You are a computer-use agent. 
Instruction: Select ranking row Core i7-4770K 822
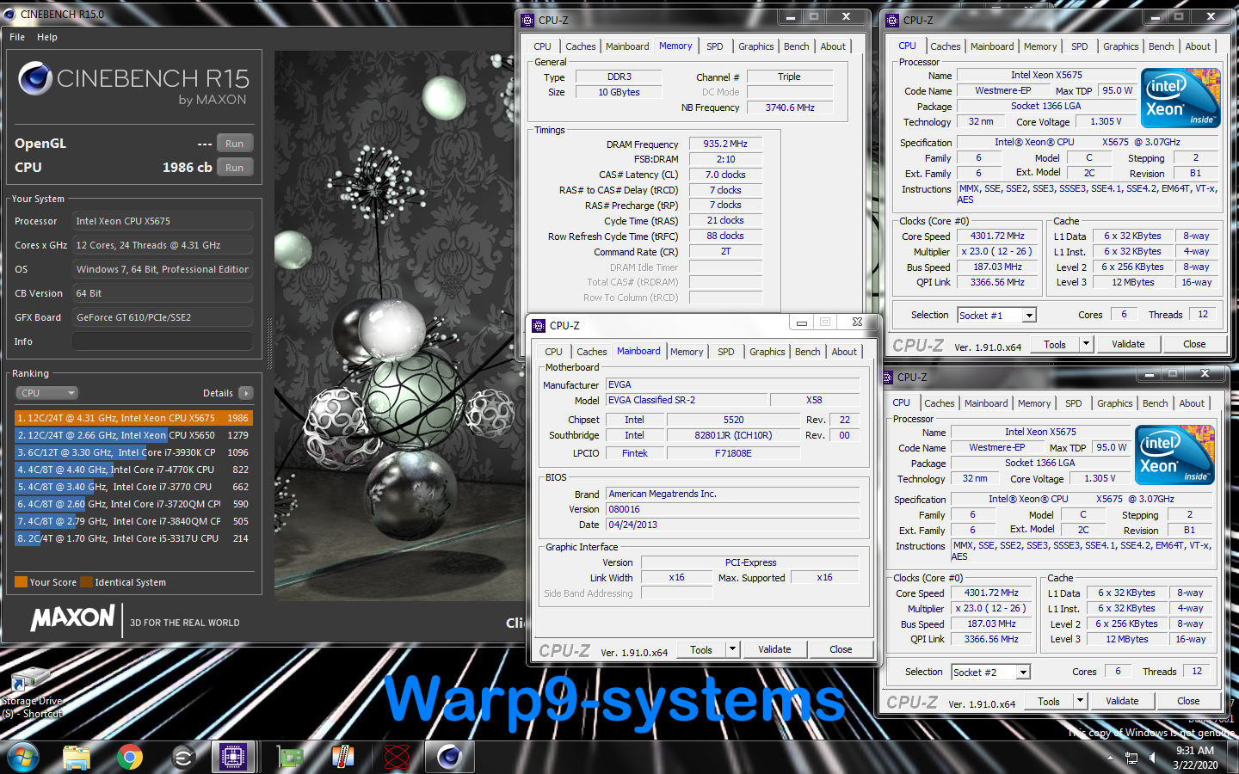133,470
